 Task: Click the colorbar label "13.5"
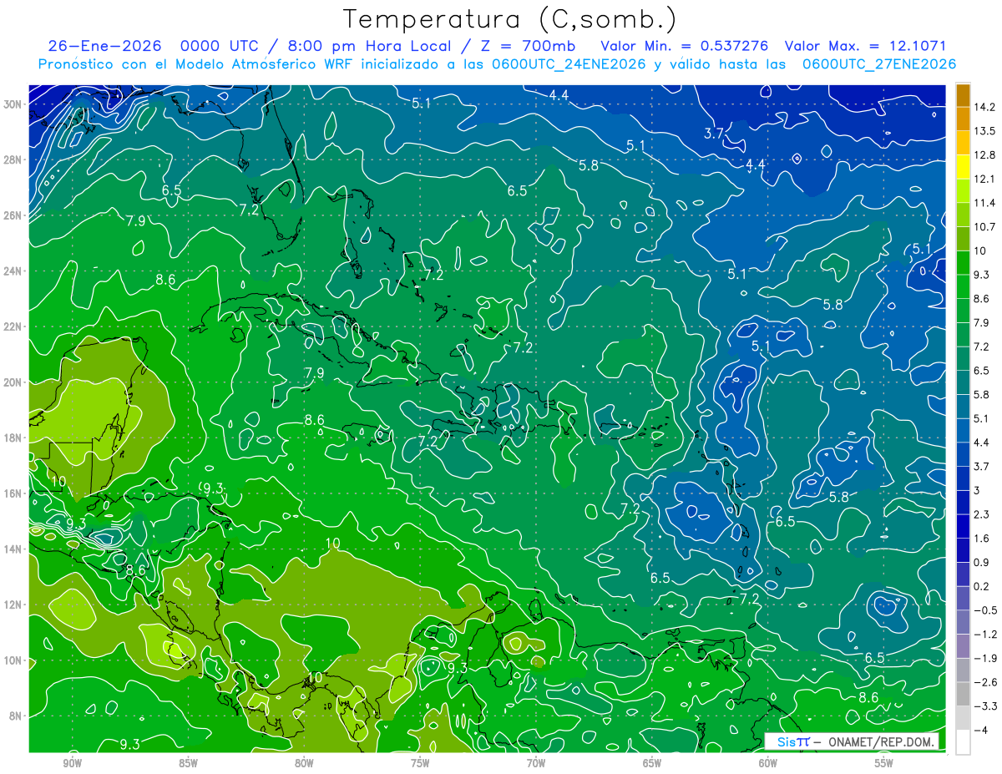click(x=984, y=131)
